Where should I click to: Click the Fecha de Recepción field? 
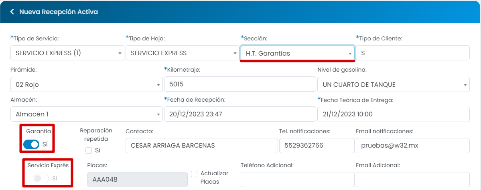[x=240, y=114]
